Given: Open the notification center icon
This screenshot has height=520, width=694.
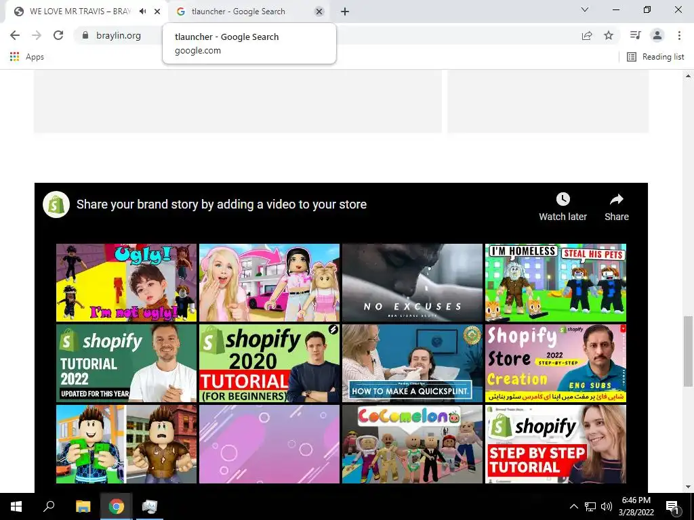Looking at the screenshot, I should 672,506.
